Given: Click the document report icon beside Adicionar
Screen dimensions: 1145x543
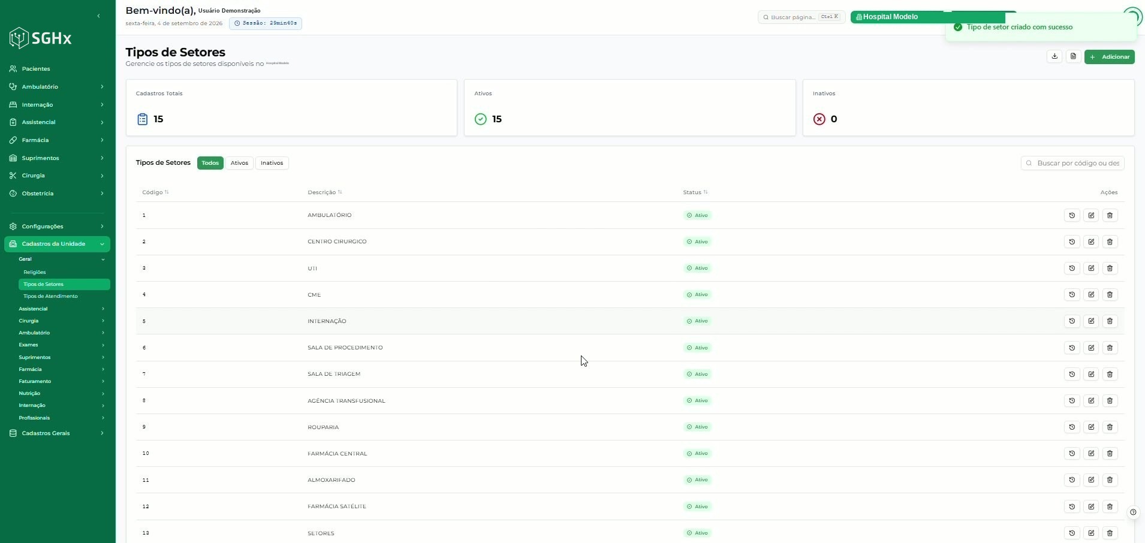Looking at the screenshot, I should 1073,56.
